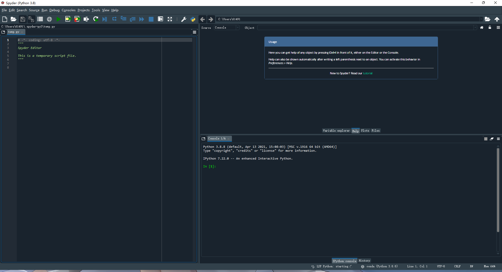Image resolution: width=502 pixels, height=272 pixels.
Task: Click the Preferences wrench icon
Action: point(184,19)
